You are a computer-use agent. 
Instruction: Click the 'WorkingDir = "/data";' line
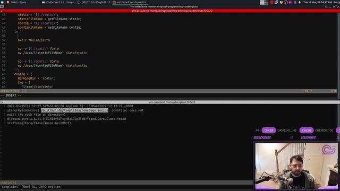tap(36, 78)
